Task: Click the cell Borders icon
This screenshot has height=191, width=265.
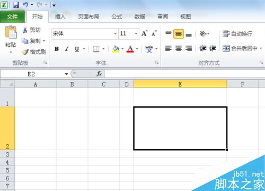Action: [96, 49]
